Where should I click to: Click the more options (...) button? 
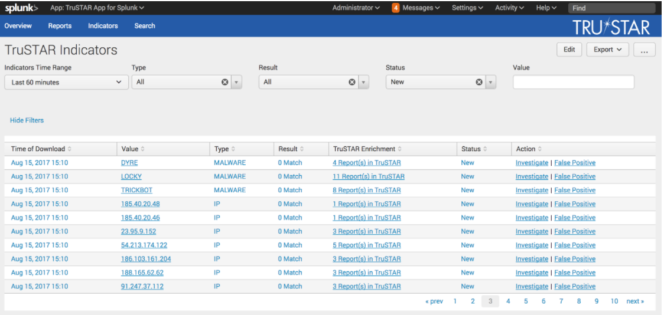click(x=645, y=50)
